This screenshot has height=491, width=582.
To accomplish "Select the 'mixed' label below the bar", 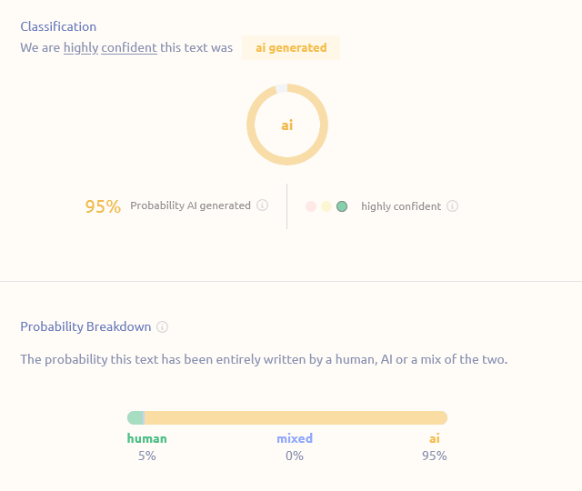I will [295, 438].
